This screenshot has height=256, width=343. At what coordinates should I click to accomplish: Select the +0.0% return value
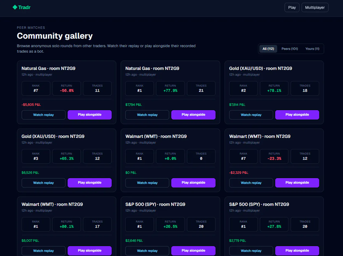[x=170, y=158]
